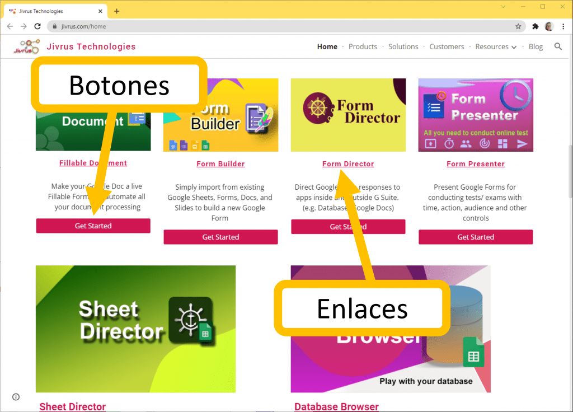Open the Fillable Document link
573x412 pixels.
pos(93,163)
